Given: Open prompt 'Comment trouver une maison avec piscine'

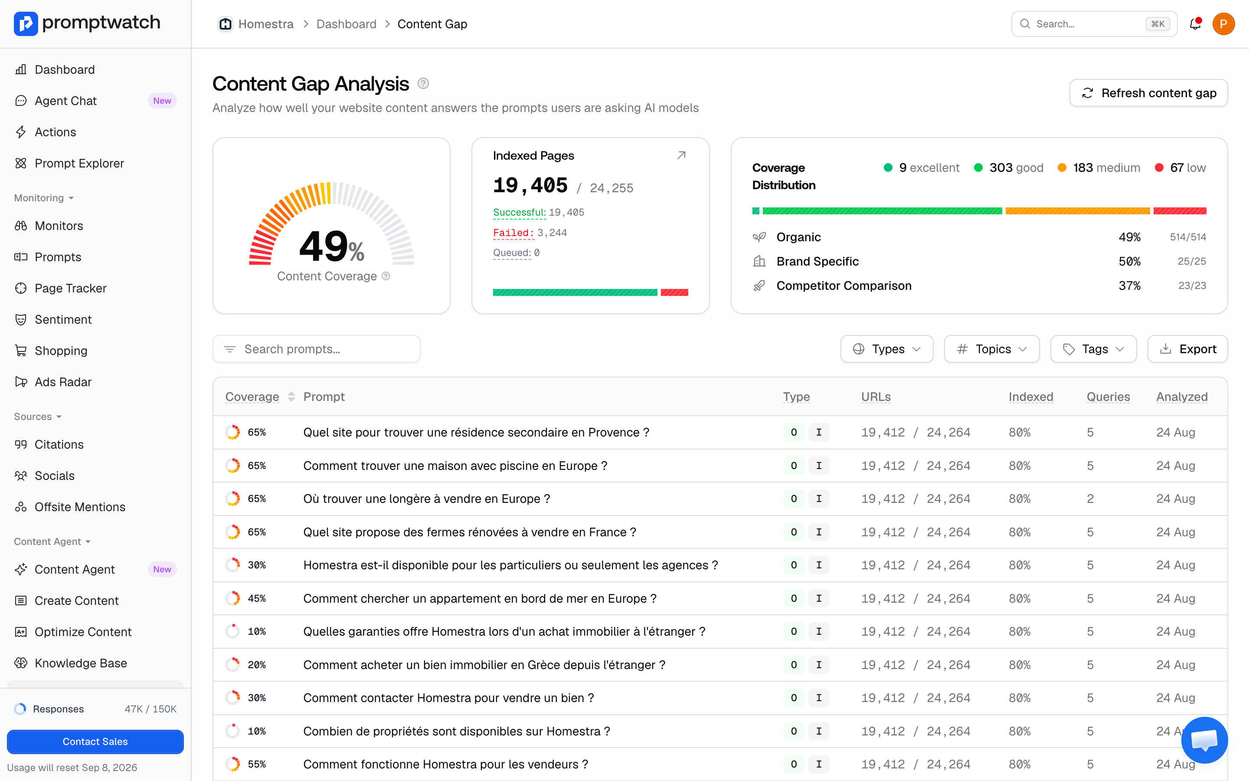Looking at the screenshot, I should (x=455, y=466).
